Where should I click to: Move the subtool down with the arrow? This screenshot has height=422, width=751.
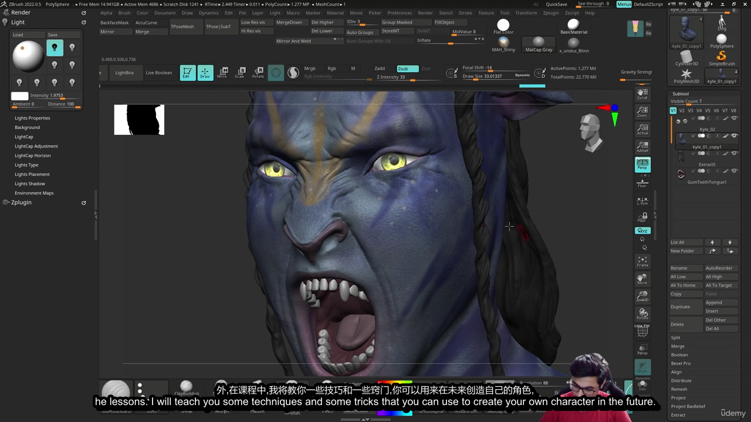(730, 242)
